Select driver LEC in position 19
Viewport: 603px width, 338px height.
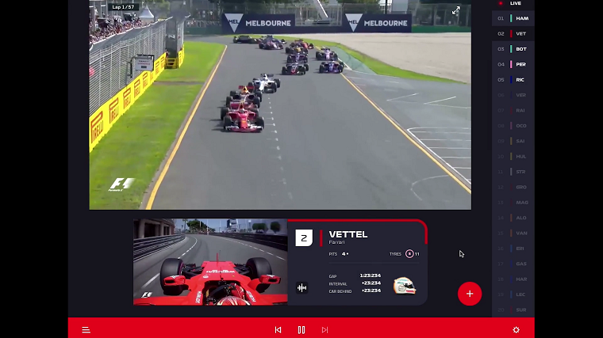513,294
